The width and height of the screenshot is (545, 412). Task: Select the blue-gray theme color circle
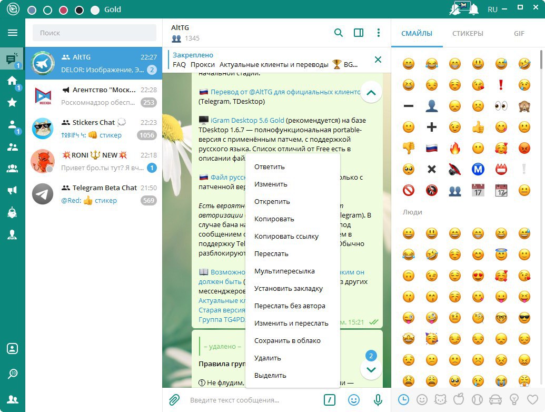[32, 10]
